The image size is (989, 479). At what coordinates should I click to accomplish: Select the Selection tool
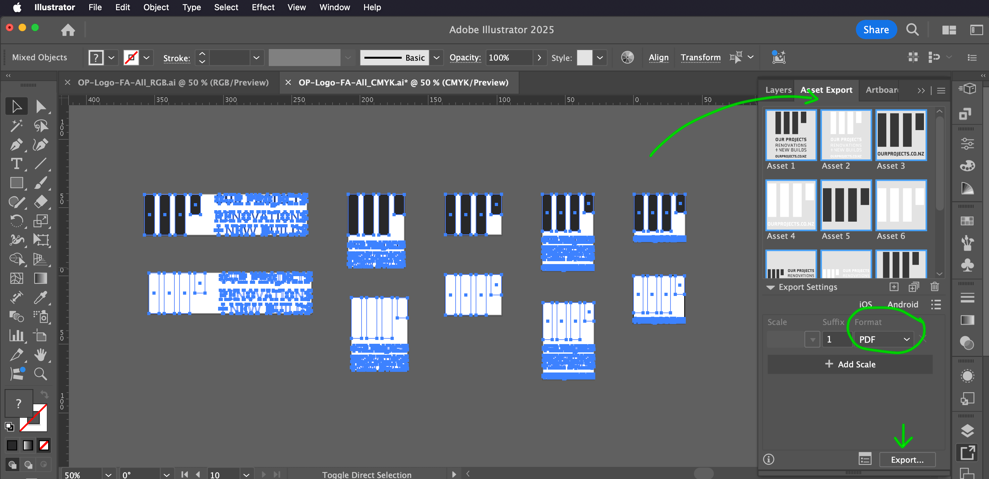pyautogui.click(x=17, y=107)
